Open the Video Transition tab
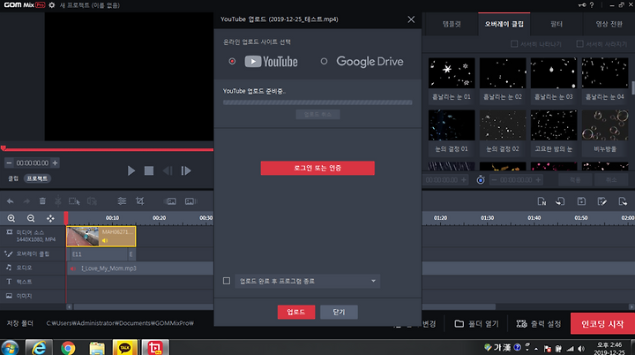Viewport: 635px width, 355px height. point(609,25)
